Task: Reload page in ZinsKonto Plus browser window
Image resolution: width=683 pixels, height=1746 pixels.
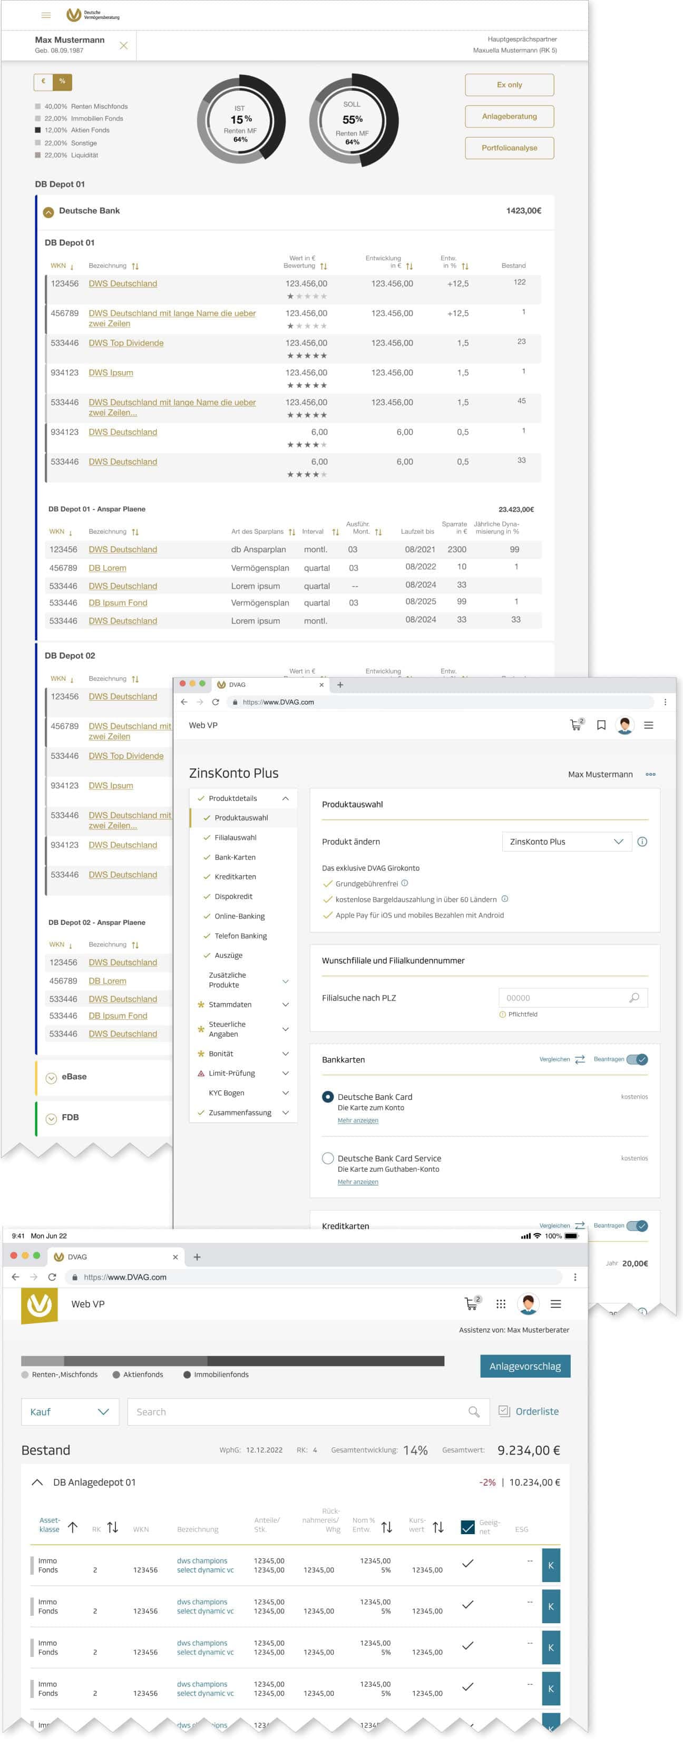Action: pos(216,701)
